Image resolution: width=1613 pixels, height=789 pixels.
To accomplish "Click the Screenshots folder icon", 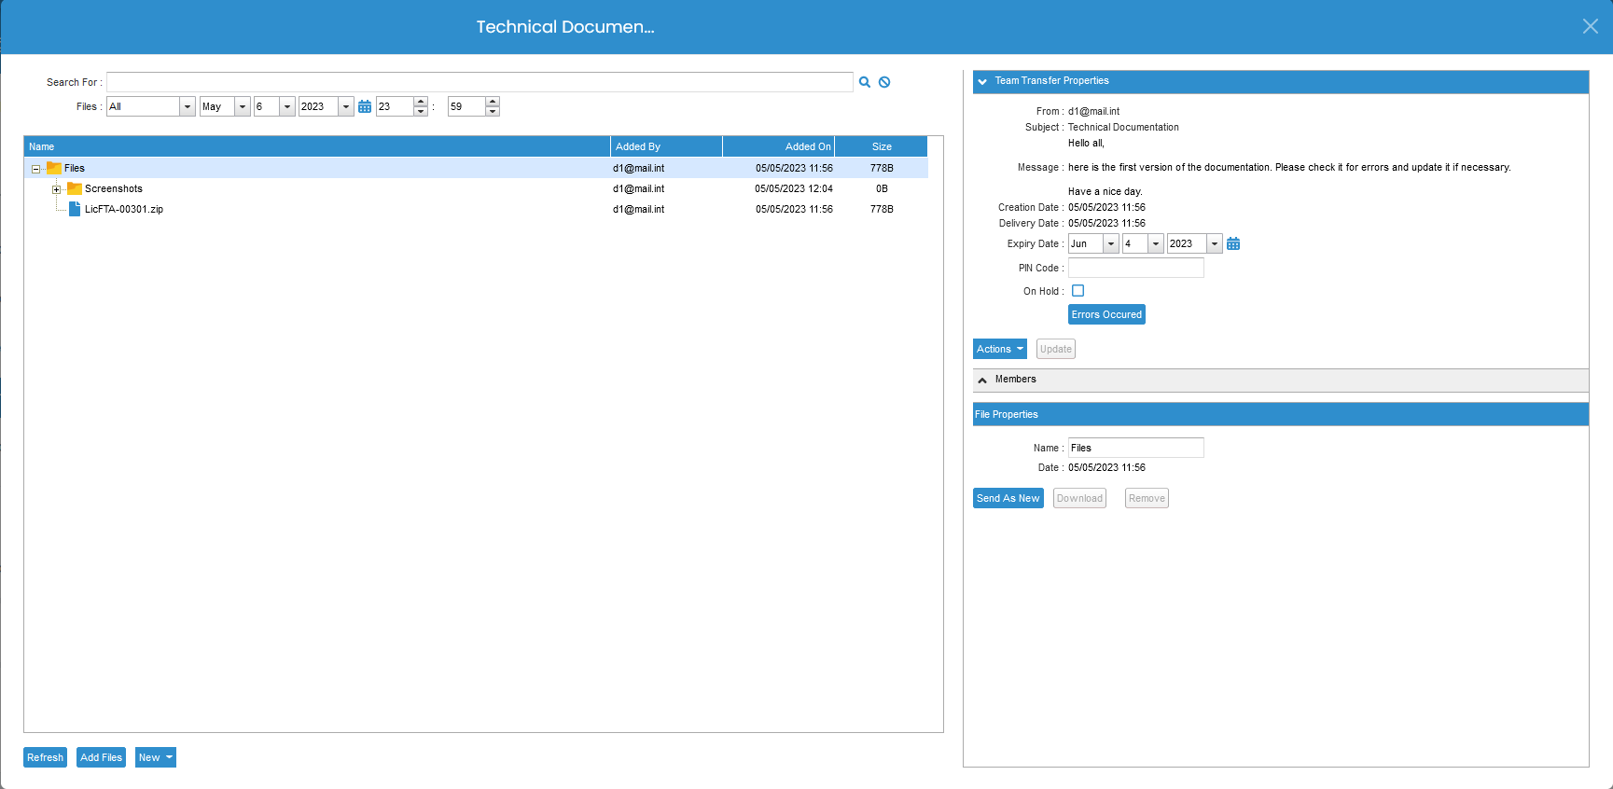I will 75,188.
